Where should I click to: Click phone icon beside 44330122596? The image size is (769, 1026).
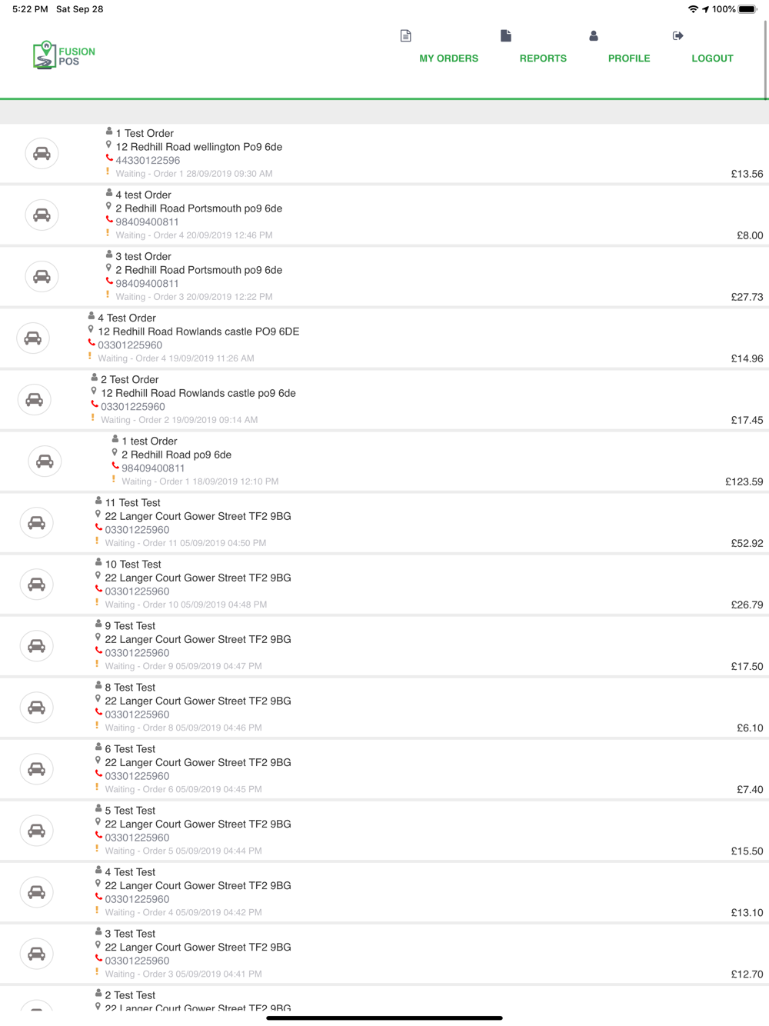[x=109, y=158]
